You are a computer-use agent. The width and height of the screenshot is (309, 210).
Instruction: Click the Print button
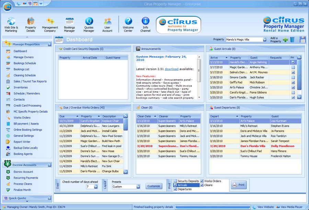click(239, 185)
